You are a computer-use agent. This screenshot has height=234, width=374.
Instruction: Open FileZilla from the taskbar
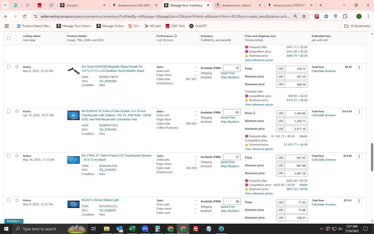196,229
